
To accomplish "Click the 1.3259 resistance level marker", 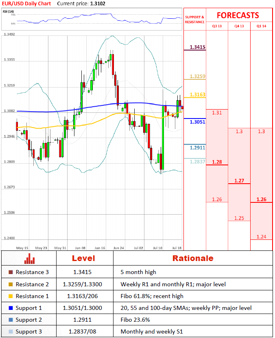I will 197,76.
